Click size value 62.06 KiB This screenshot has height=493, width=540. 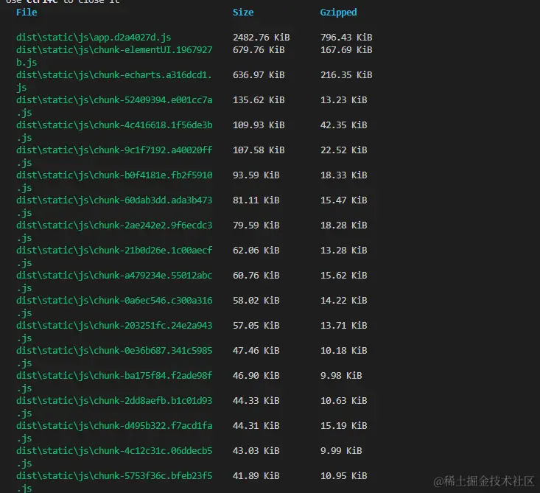(x=256, y=251)
